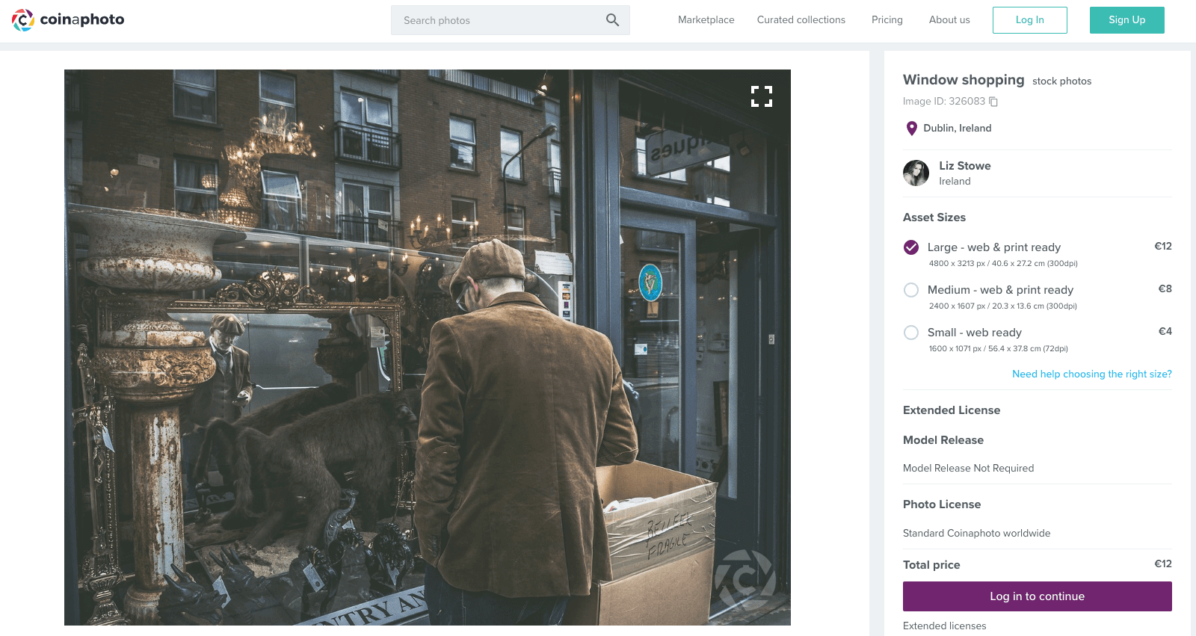Open the About us page
Viewport: 1196px width, 636px height.
949,20
